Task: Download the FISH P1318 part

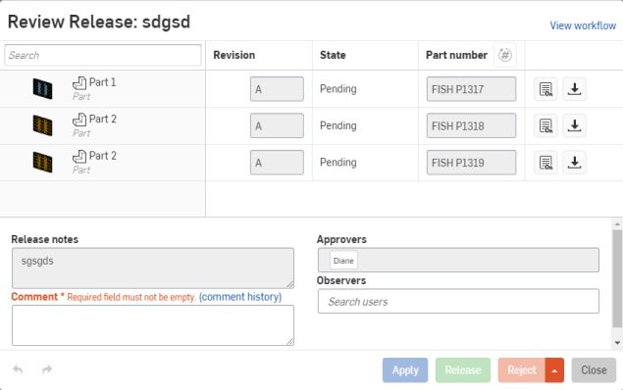Action: tap(574, 125)
